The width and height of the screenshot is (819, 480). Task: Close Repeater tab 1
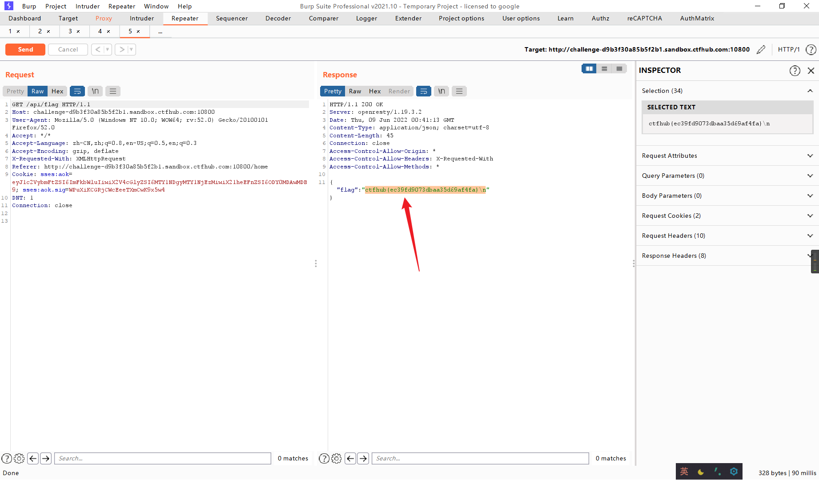[18, 32]
